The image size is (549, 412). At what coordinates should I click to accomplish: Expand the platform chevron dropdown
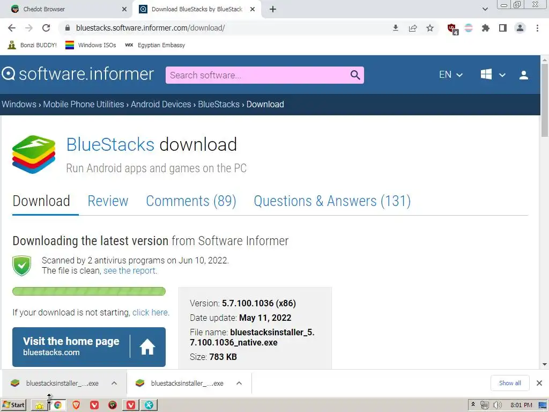[502, 75]
